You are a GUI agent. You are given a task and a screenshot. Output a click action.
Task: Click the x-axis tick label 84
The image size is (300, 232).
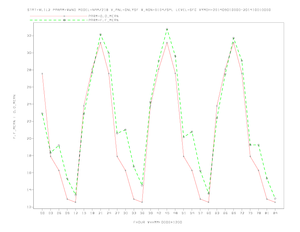click(x=275, y=213)
